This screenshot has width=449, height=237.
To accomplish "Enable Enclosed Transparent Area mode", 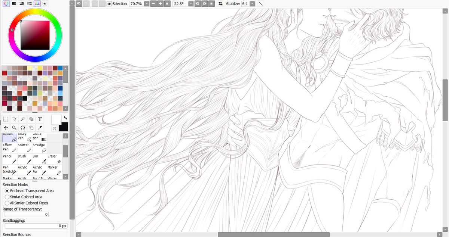I will [7, 190].
